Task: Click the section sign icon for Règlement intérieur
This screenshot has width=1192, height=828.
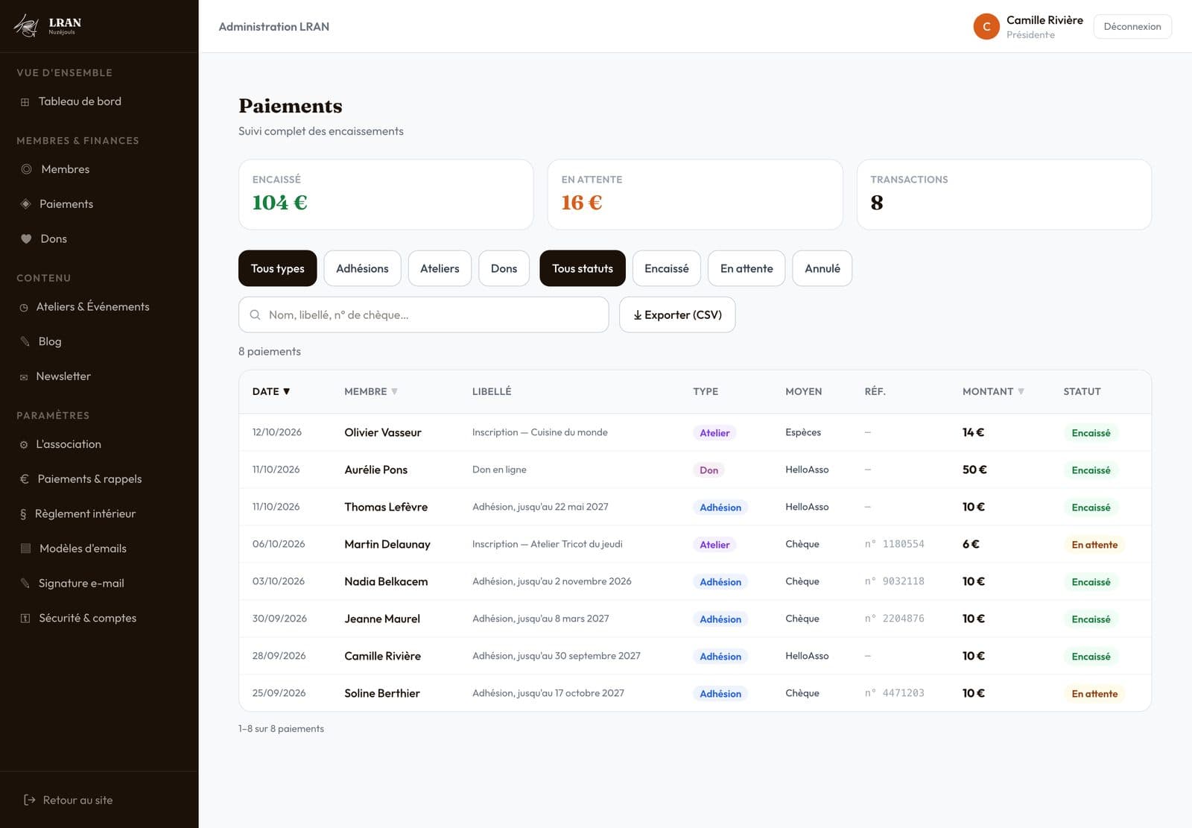Action: coord(23,514)
